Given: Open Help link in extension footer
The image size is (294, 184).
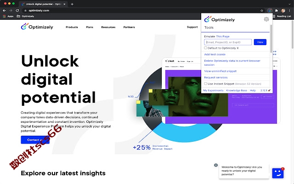Looking at the screenshot, I should click(x=253, y=91).
